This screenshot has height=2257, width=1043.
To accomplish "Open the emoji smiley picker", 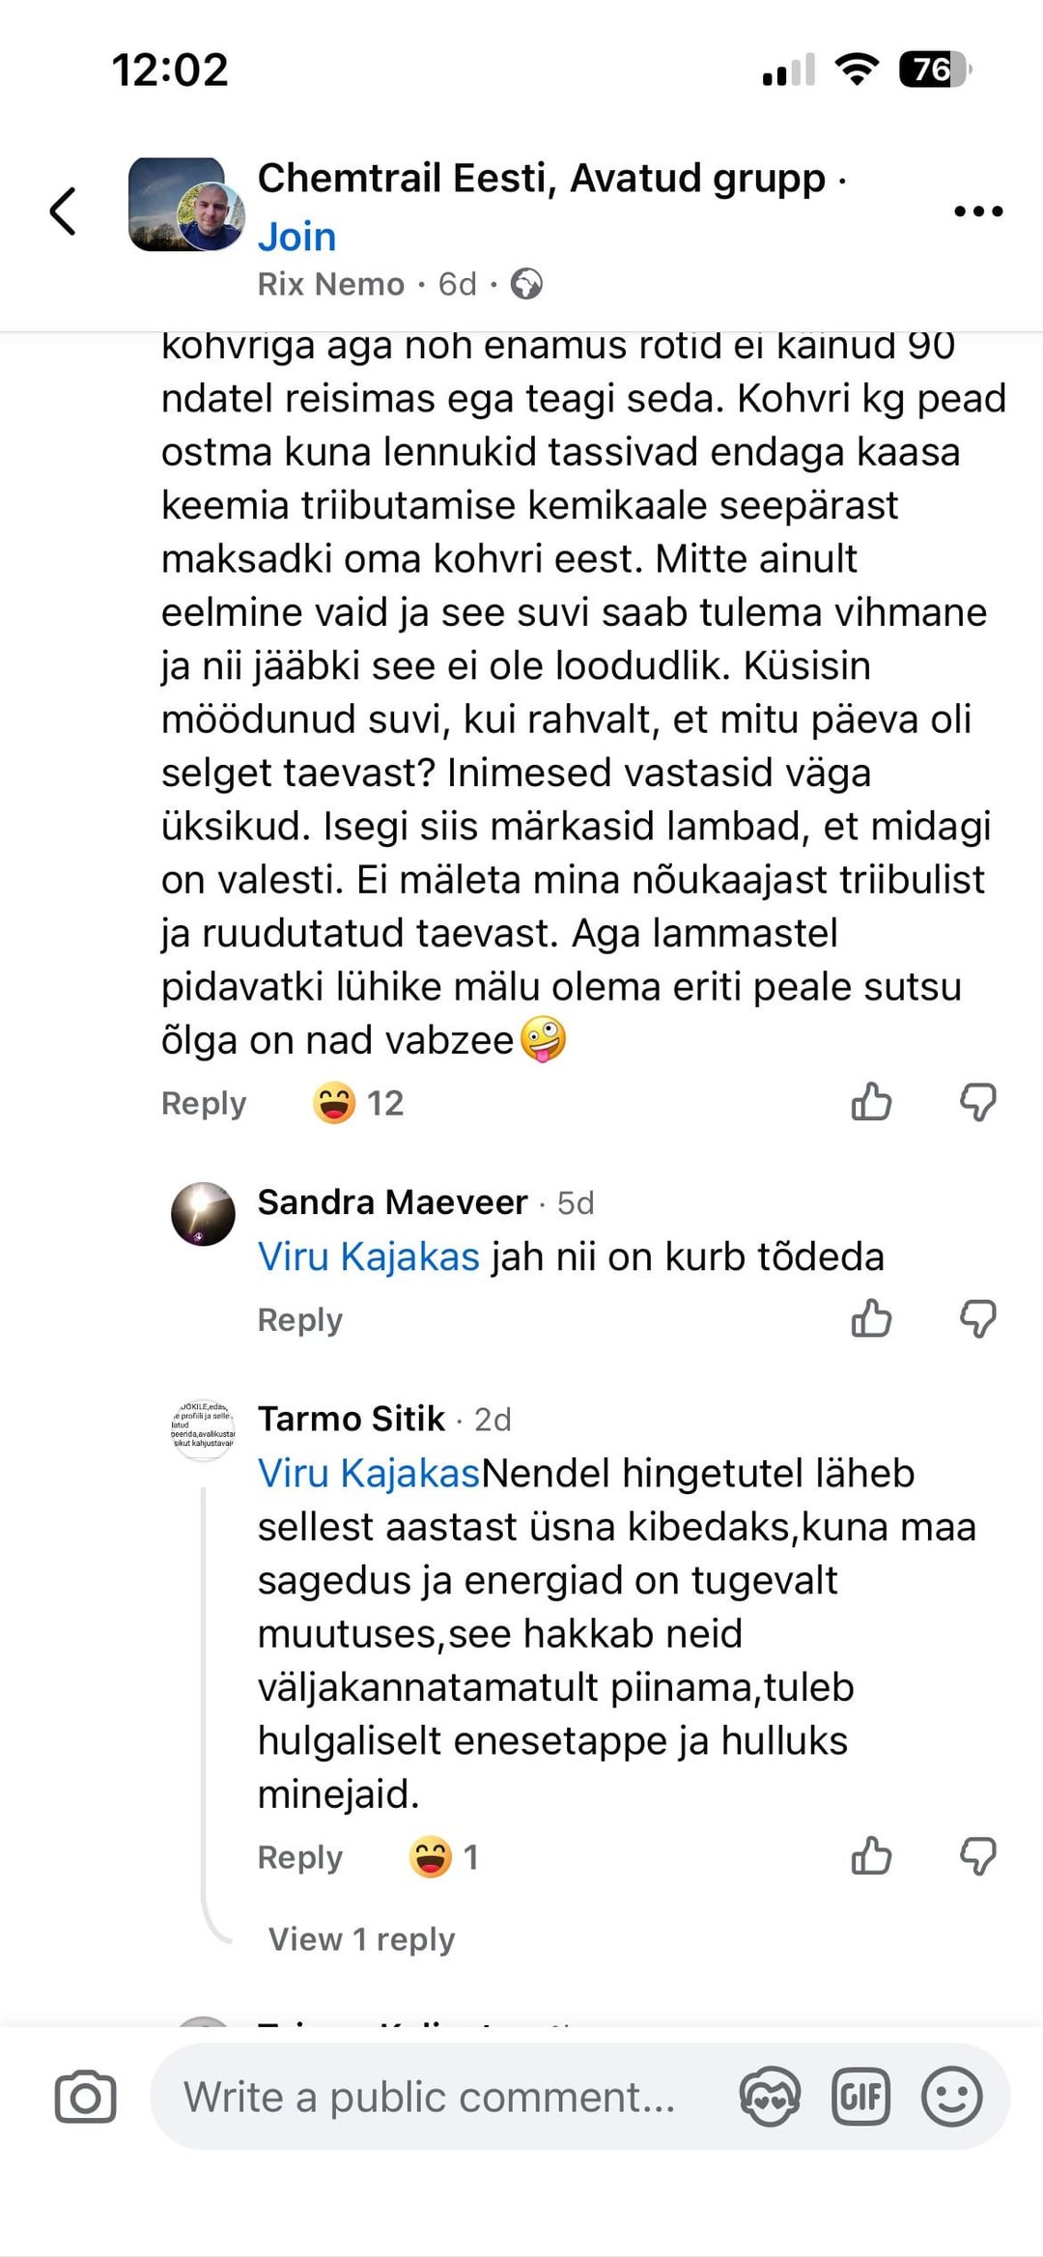I will pos(951,2097).
